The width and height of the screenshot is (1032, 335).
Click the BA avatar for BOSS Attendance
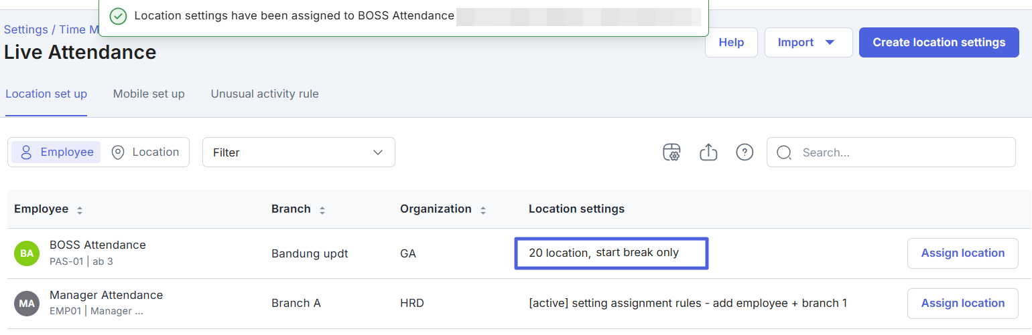point(27,253)
